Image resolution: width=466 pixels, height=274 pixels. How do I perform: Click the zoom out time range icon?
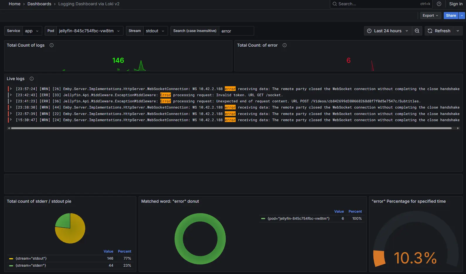417,31
